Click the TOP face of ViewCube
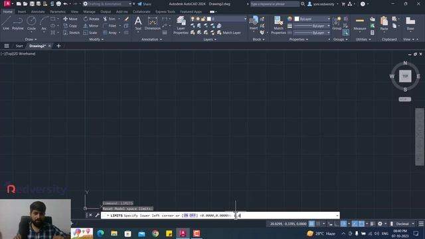 (405, 76)
